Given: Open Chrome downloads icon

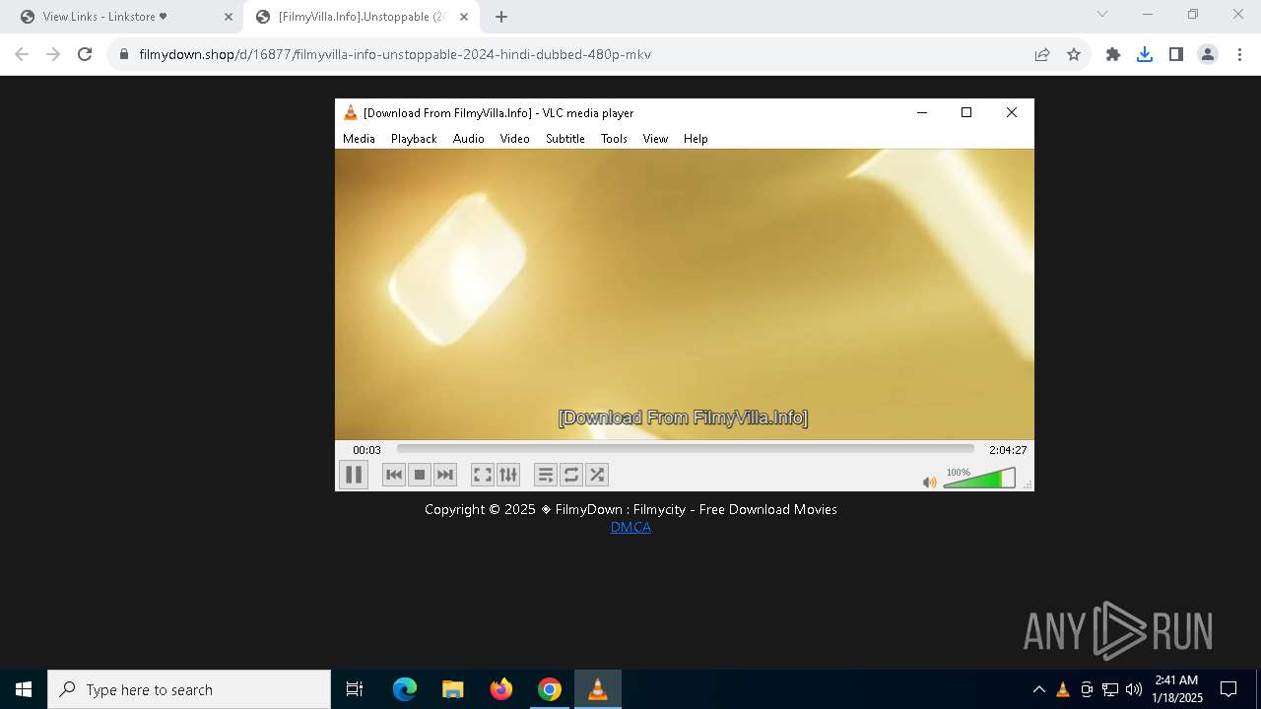Looking at the screenshot, I should click(x=1145, y=54).
